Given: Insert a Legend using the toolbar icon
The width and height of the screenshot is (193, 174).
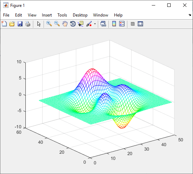Looking at the screenshot, I should point(122,24).
